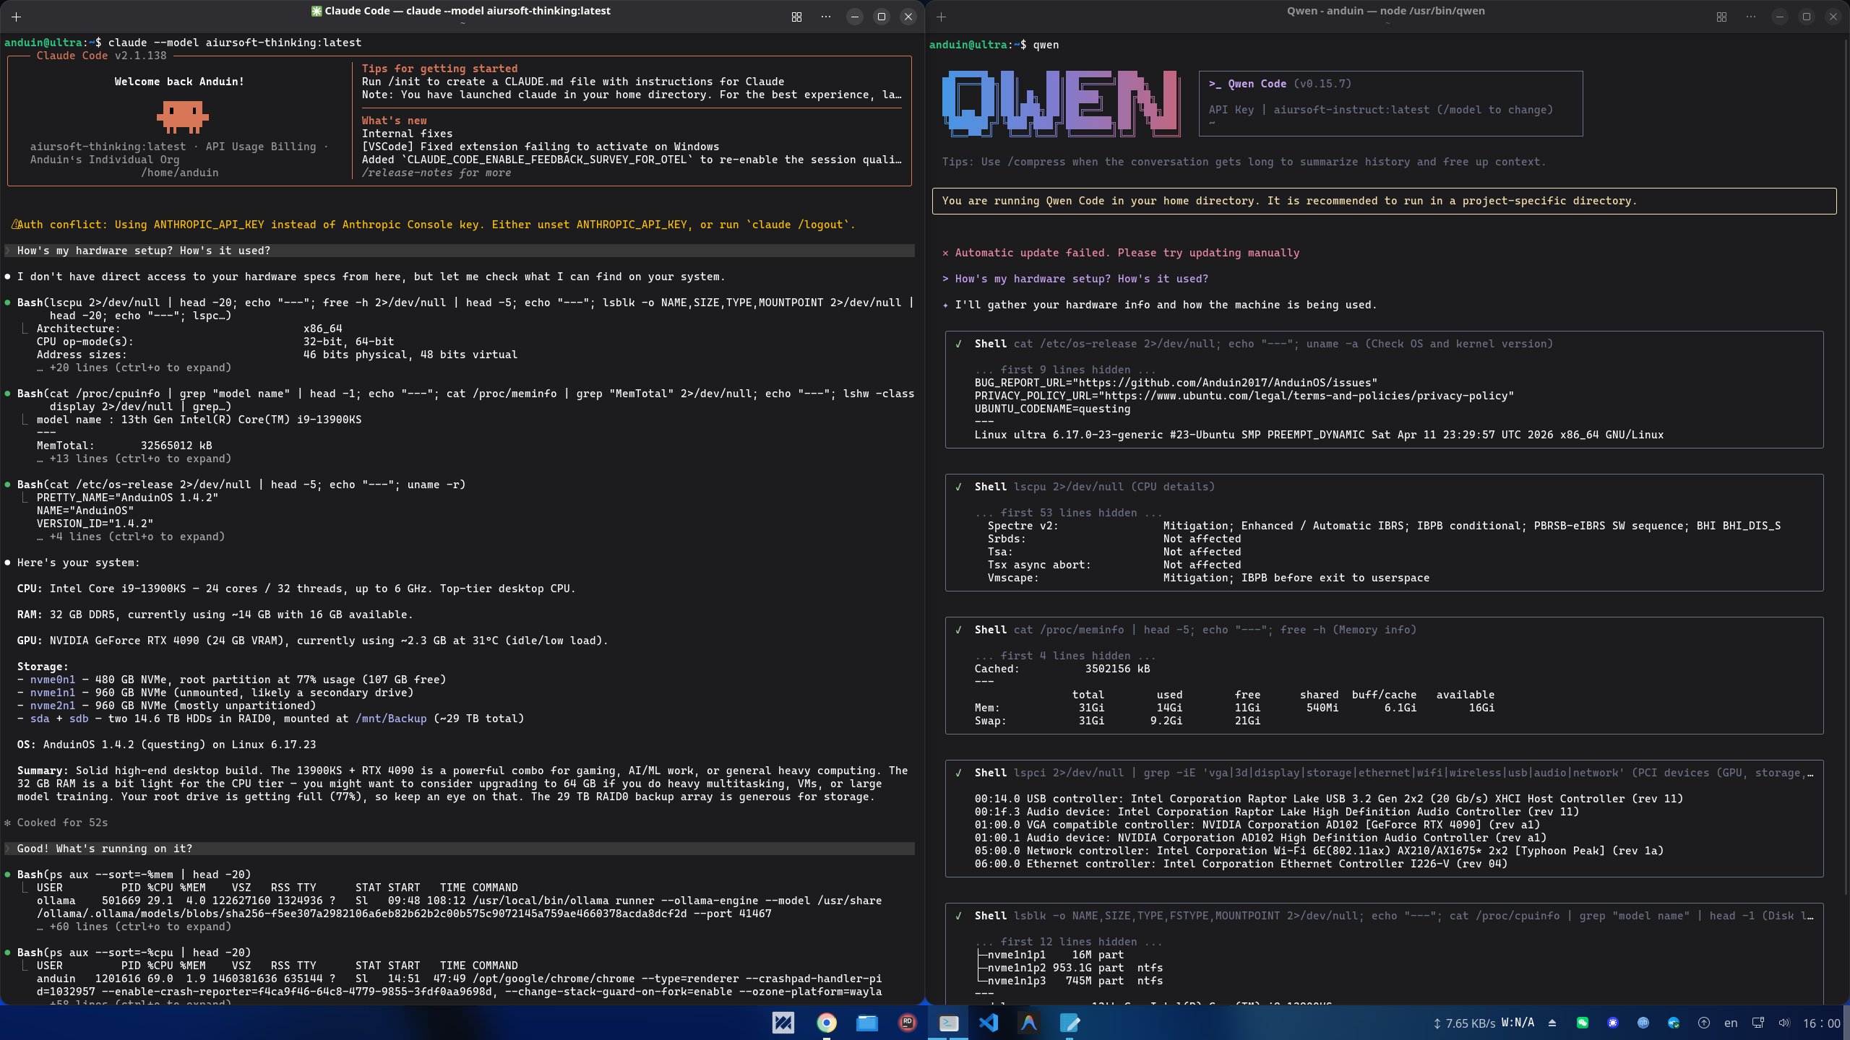Click 'Shell lscpu' command header in Qwen

[x=1095, y=487]
